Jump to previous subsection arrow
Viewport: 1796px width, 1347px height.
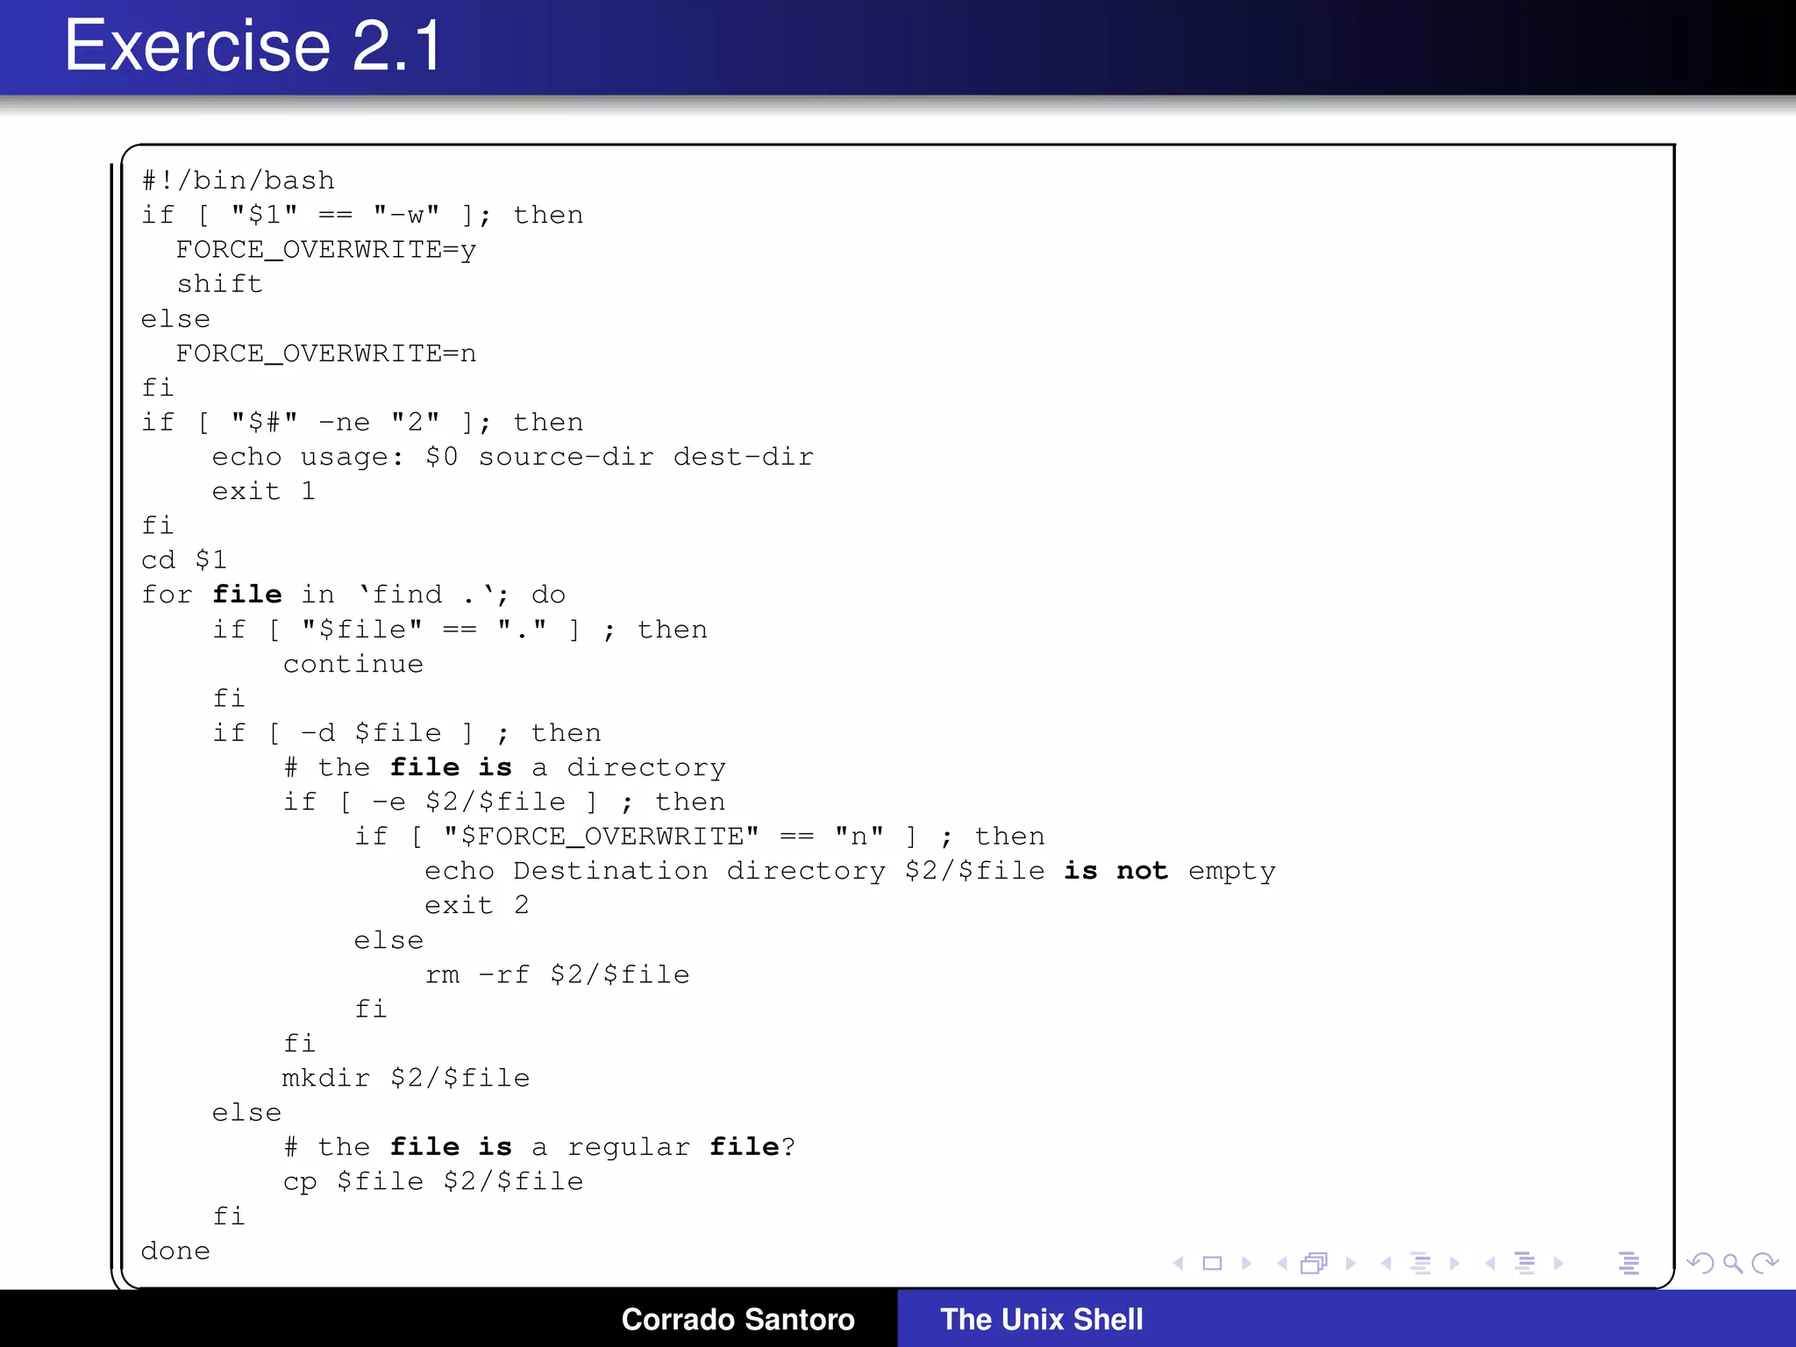(x=1386, y=1263)
